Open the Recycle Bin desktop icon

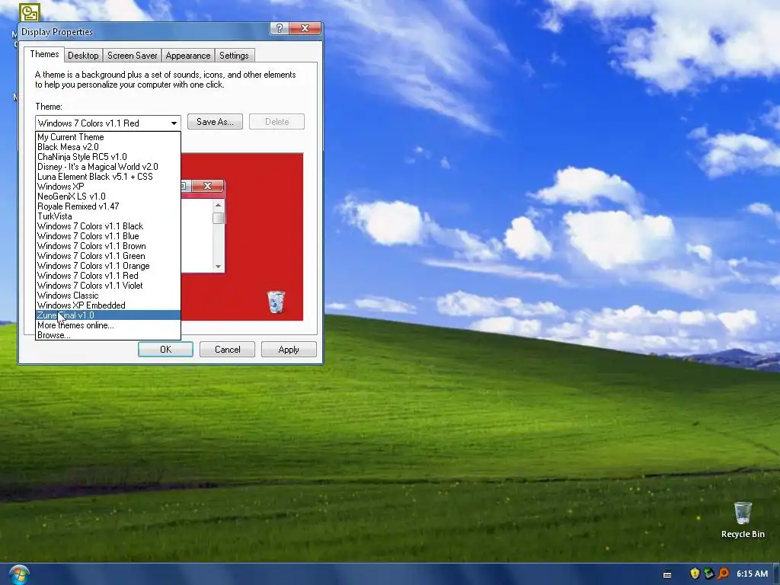pyautogui.click(x=743, y=520)
